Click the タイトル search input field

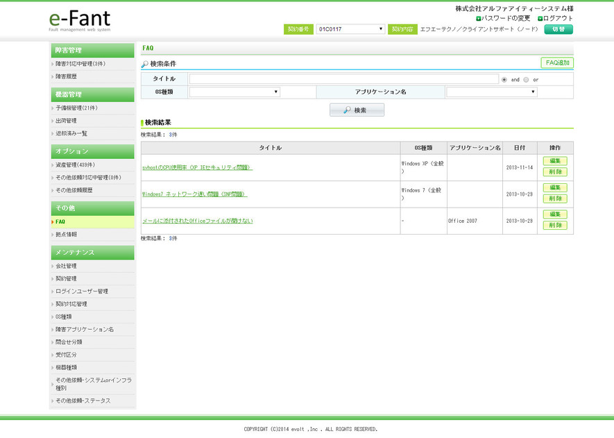pos(344,79)
